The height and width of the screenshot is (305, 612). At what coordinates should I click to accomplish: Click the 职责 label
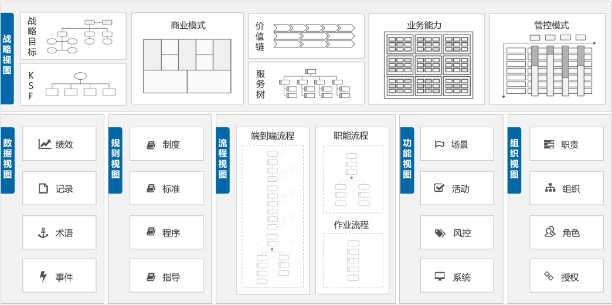[570, 144]
